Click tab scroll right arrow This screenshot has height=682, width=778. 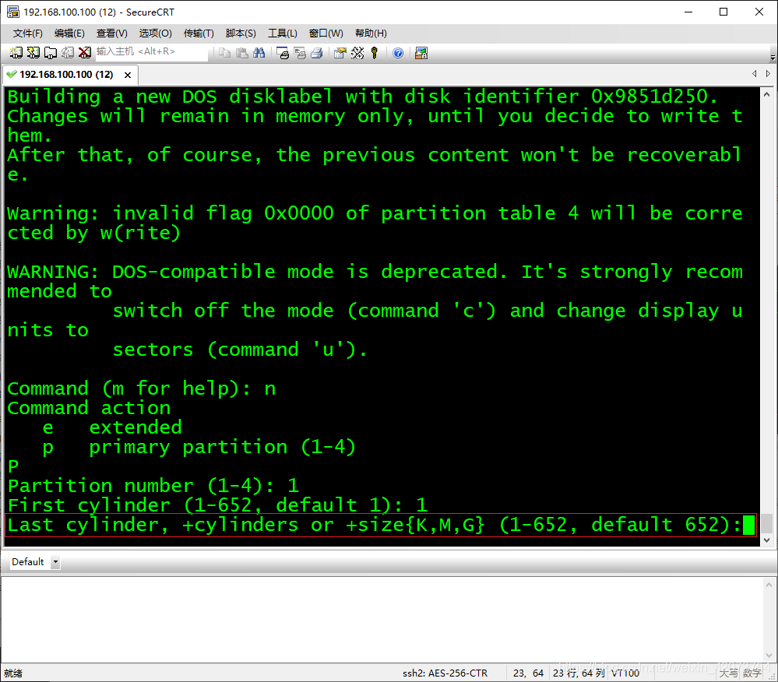(768, 73)
